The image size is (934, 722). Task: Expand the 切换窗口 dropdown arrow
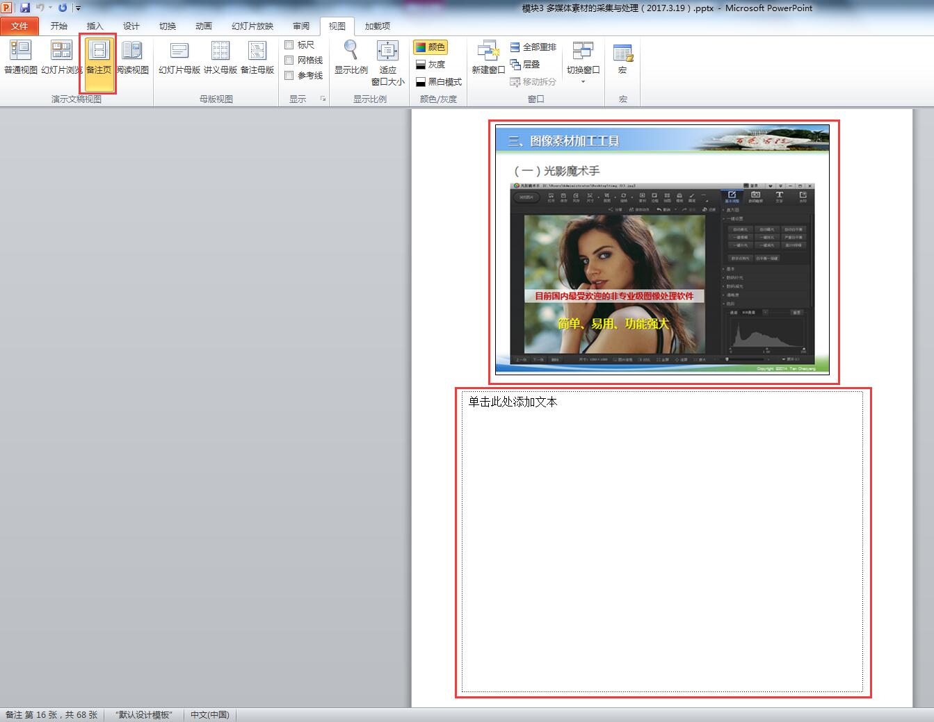(x=583, y=82)
